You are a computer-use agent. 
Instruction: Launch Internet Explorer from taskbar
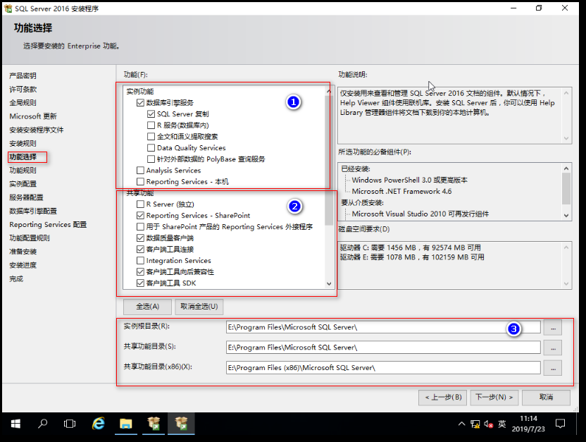99,424
